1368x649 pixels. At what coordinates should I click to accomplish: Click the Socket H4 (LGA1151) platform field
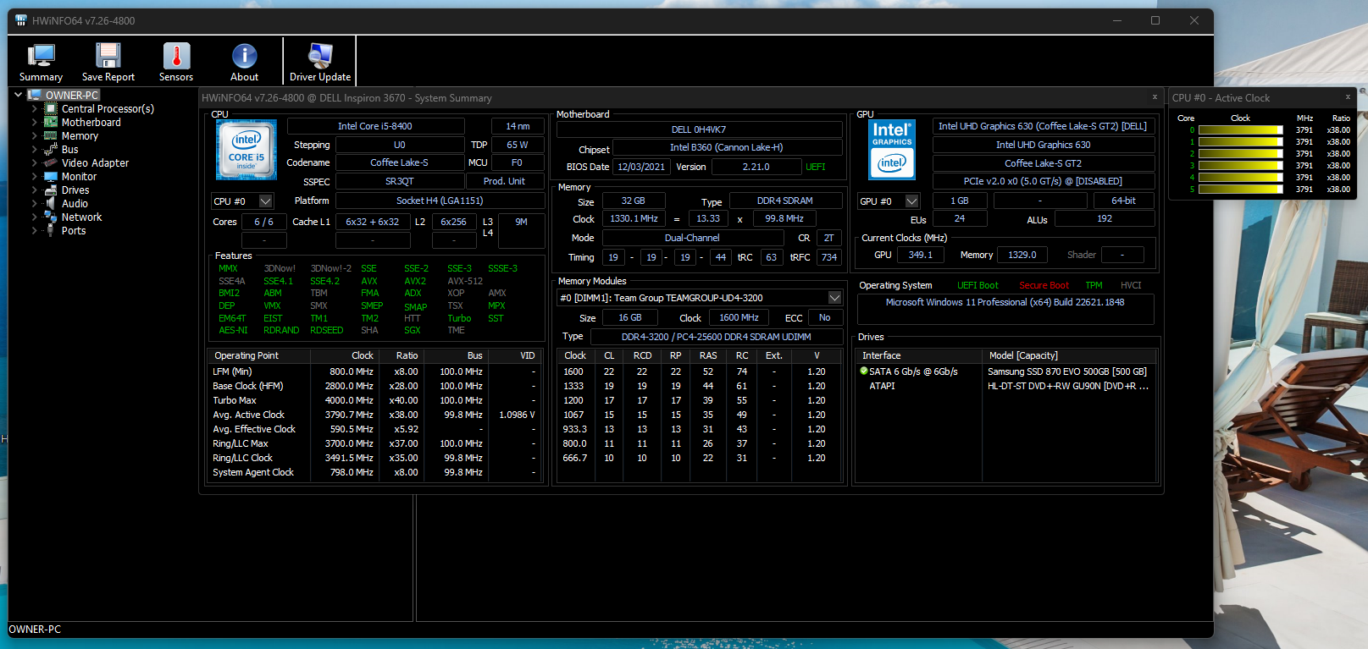coord(440,201)
